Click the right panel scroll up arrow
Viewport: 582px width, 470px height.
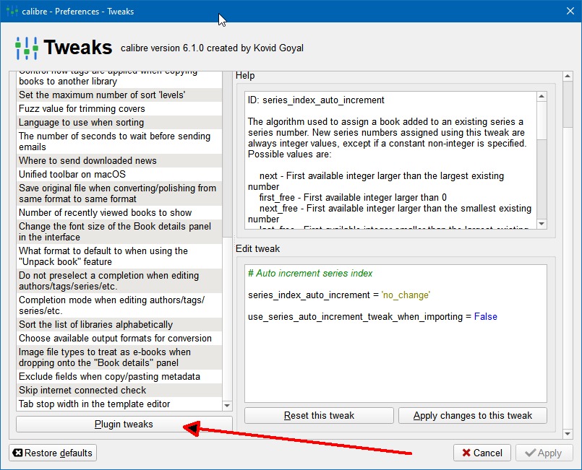568,76
